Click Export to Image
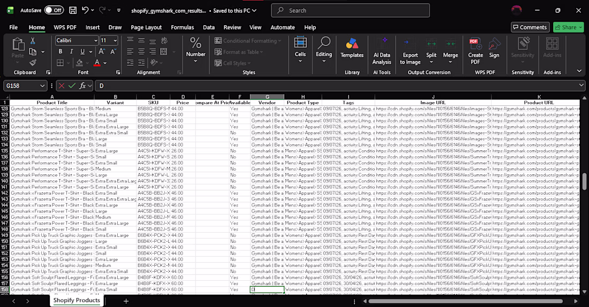 pyautogui.click(x=410, y=52)
